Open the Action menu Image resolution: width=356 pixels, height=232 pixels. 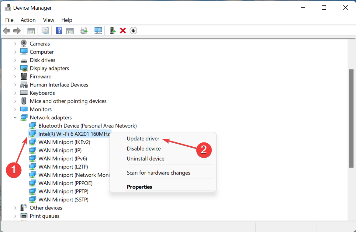tap(28, 20)
